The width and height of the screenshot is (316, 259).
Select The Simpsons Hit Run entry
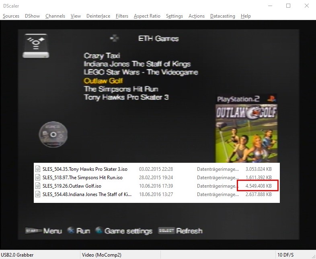coord(121,89)
